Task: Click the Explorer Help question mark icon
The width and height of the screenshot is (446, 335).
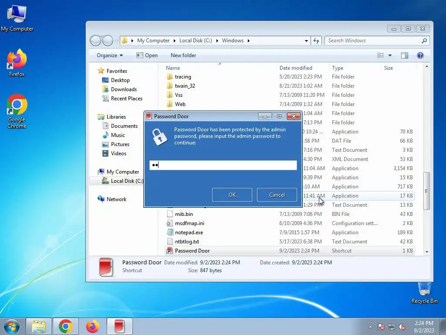Action: 420,55
